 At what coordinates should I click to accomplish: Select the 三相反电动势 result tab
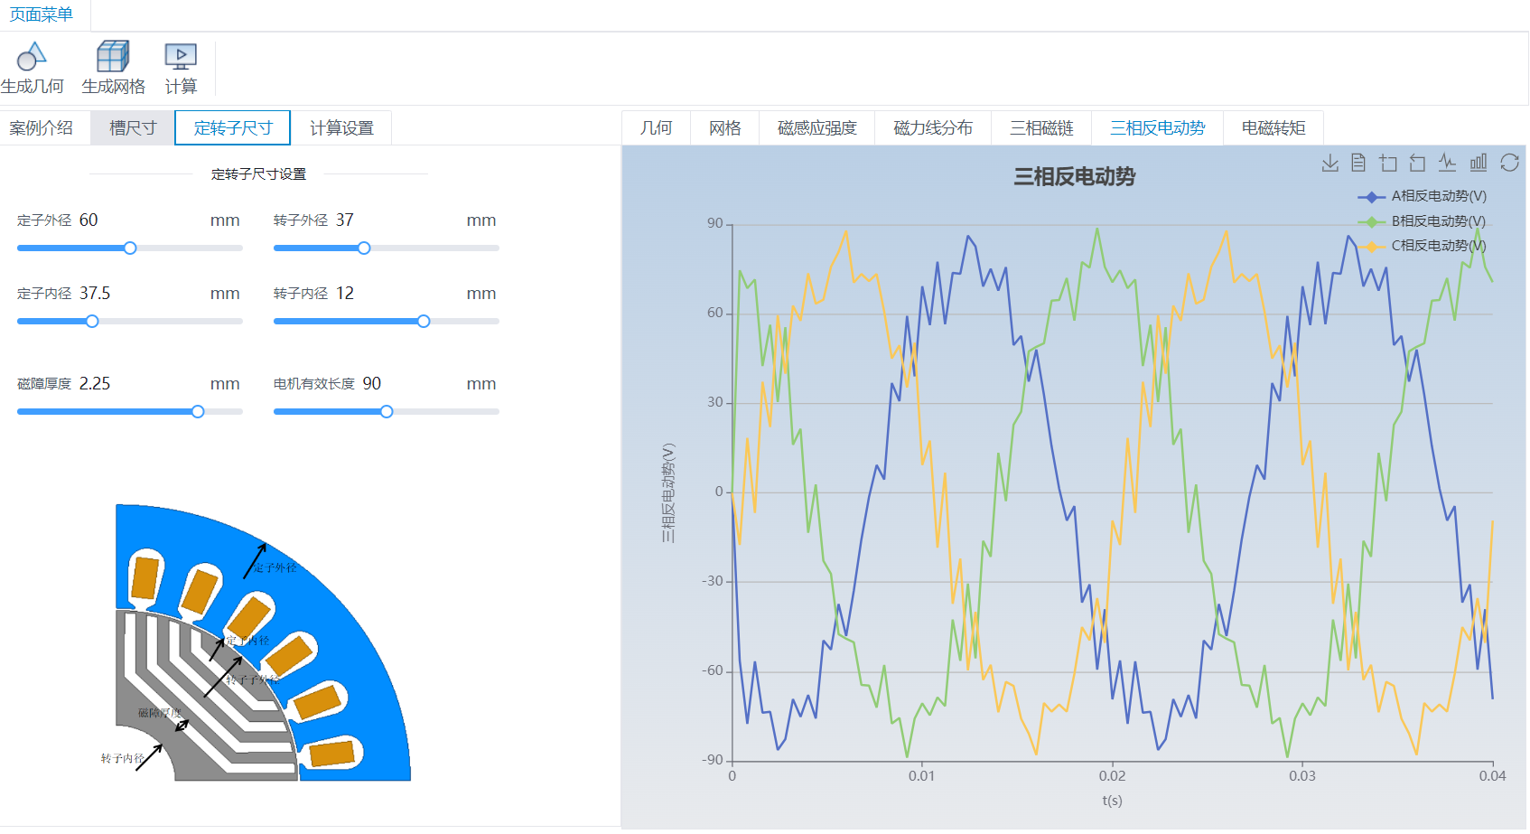coord(1158,128)
